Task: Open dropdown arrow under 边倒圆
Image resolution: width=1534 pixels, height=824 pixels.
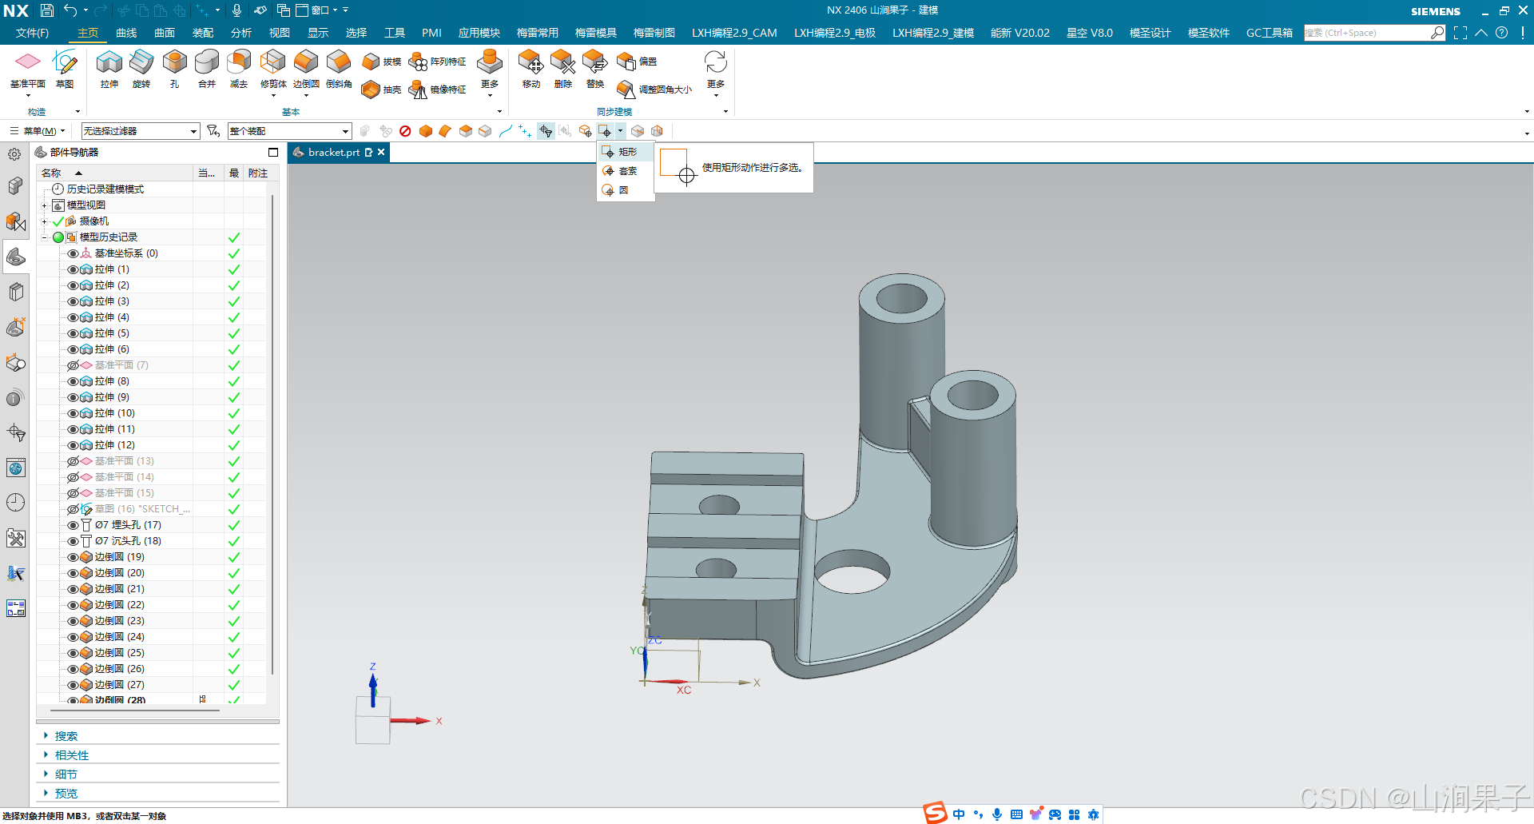Action: (x=306, y=96)
